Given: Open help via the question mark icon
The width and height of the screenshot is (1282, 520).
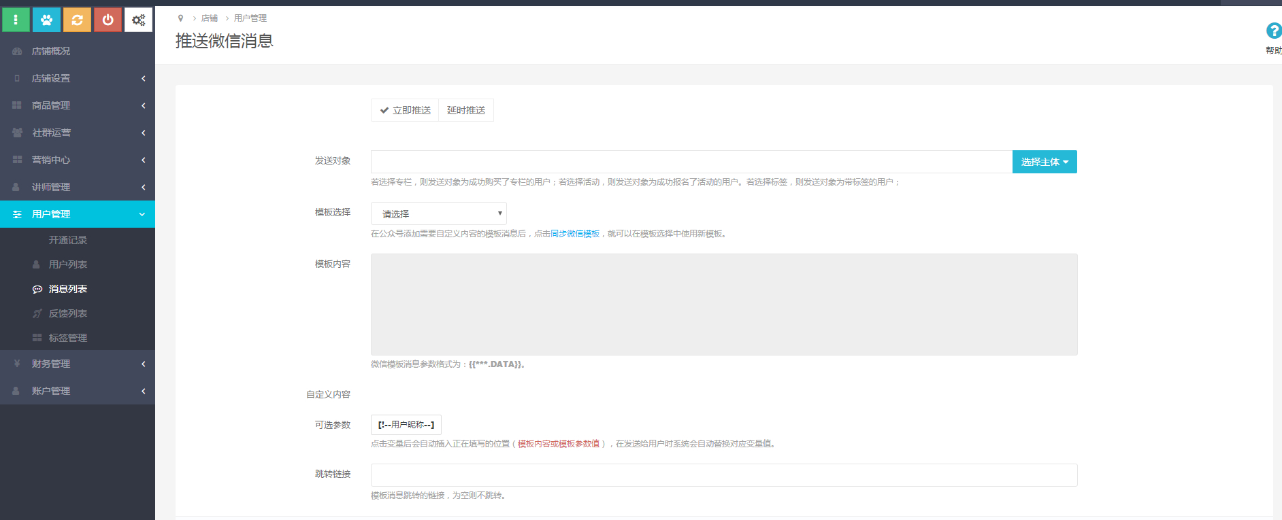Looking at the screenshot, I should click(x=1272, y=31).
